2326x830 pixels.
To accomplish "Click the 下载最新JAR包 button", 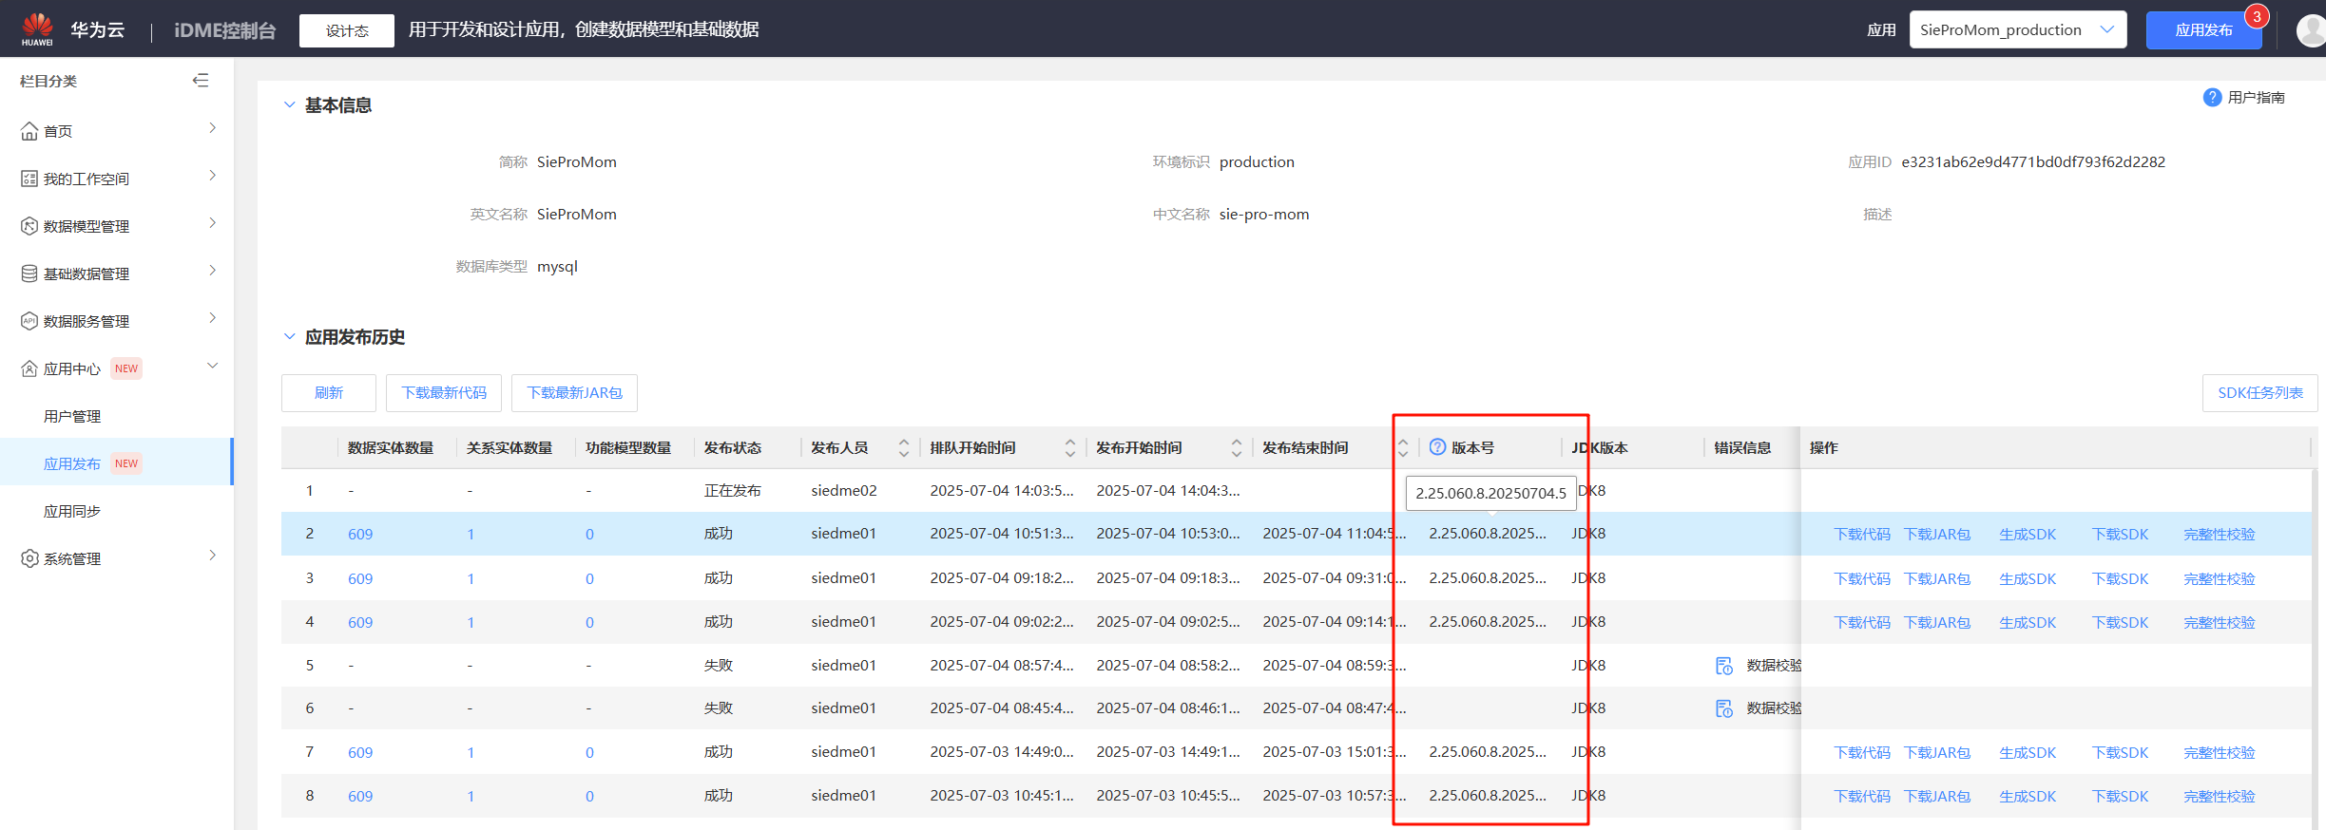I will pyautogui.click(x=574, y=393).
